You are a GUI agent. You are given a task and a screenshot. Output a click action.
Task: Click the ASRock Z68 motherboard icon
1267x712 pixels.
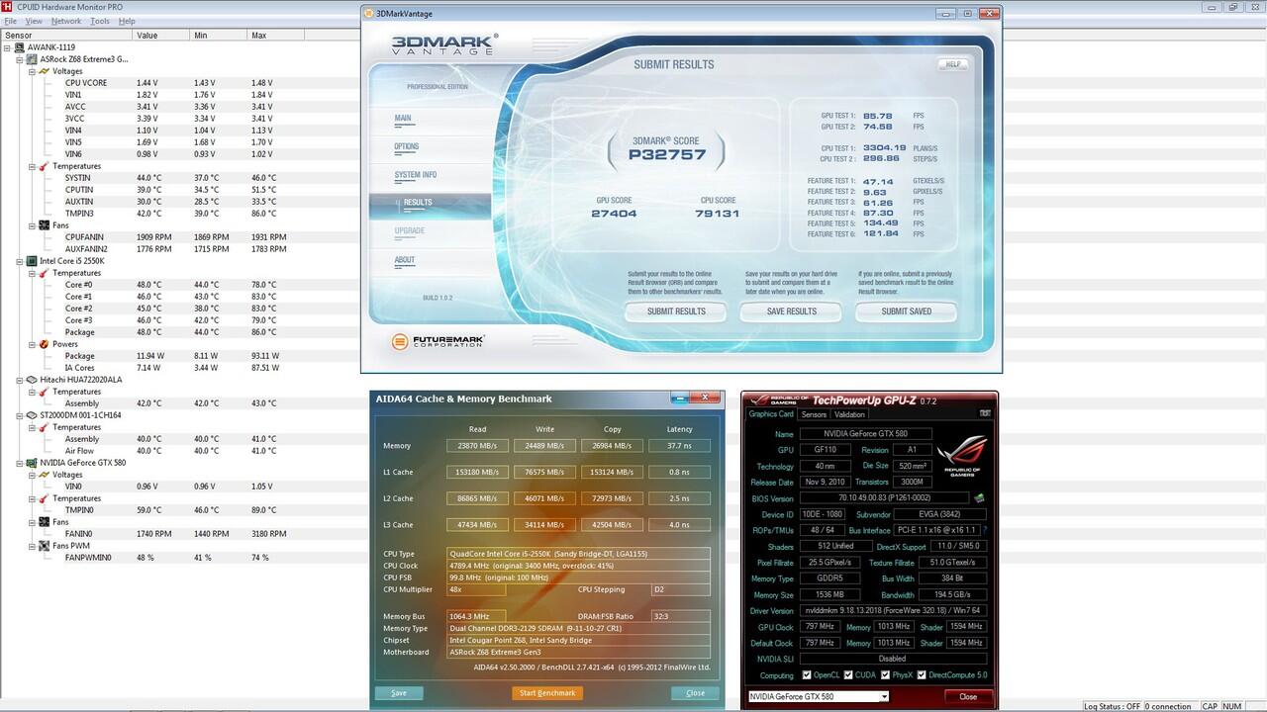32,59
